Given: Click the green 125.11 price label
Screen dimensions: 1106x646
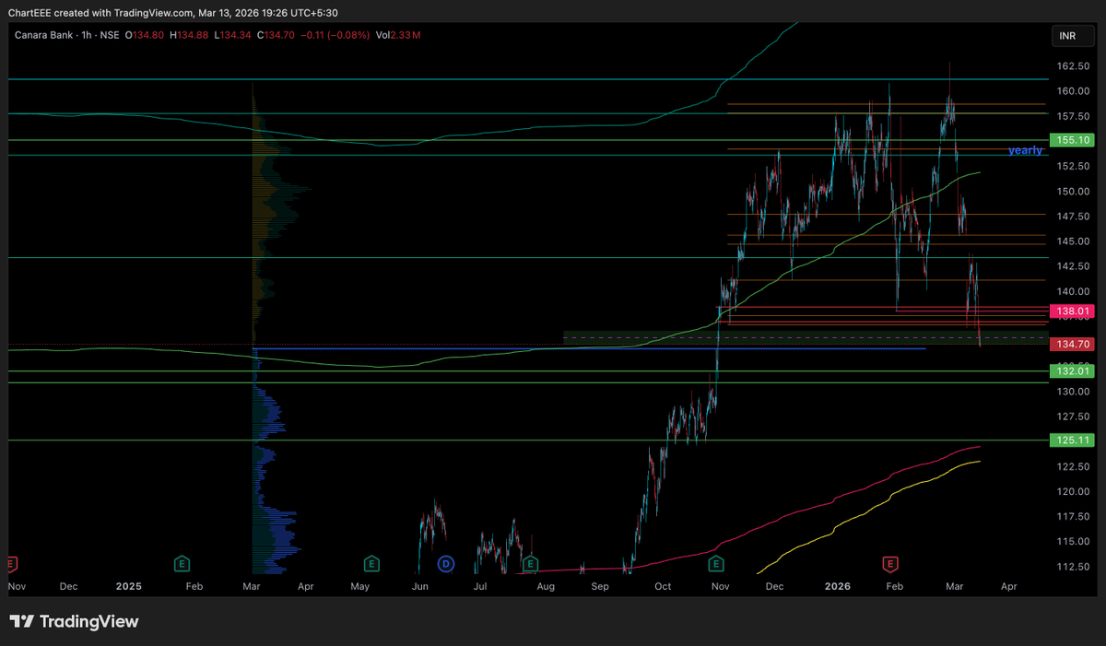Looking at the screenshot, I should [1071, 440].
